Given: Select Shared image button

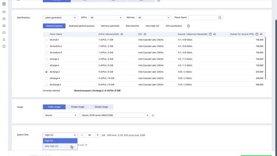Looking at the screenshot, I should coord(101,107).
